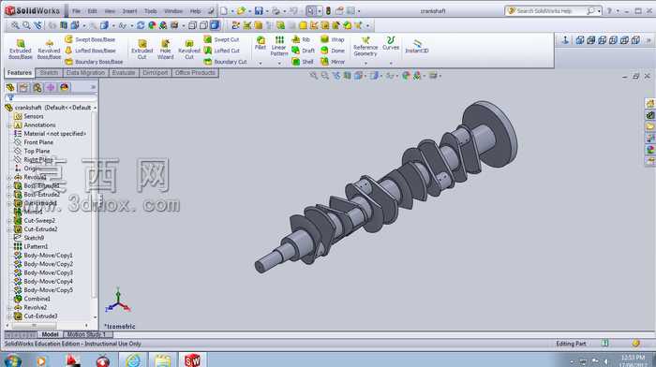Image resolution: width=656 pixels, height=367 pixels.
Task: Select the Wrap tool
Action: tap(333, 39)
